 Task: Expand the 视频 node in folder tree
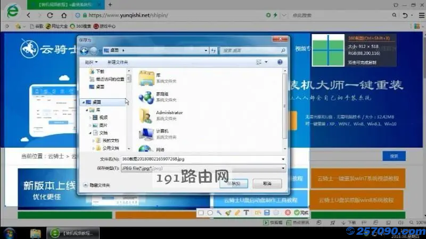[x=90, y=117]
